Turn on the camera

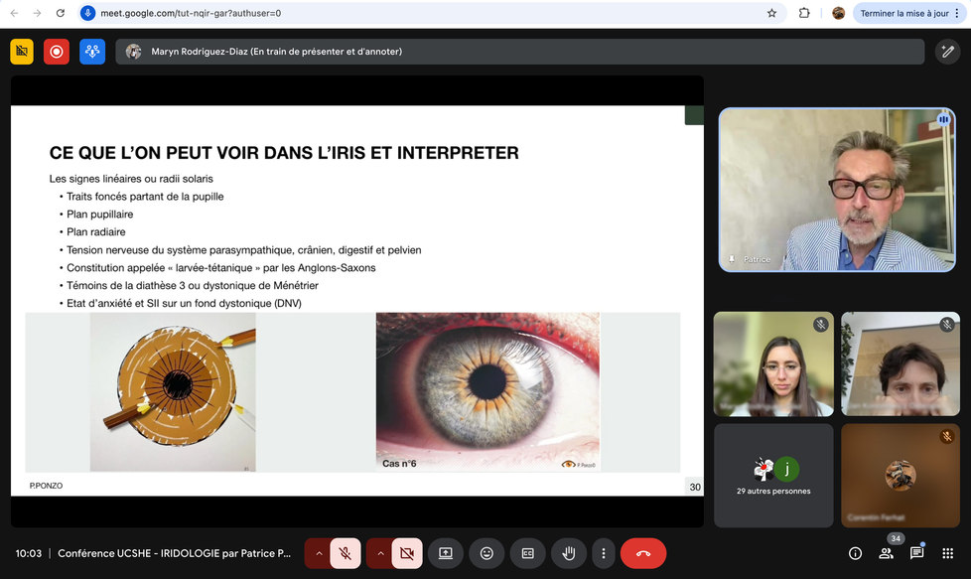point(406,553)
